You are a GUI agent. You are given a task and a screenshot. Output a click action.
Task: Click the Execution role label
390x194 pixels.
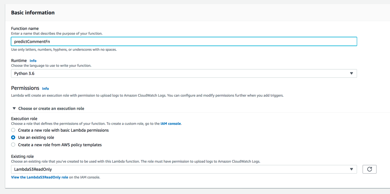(x=24, y=119)
